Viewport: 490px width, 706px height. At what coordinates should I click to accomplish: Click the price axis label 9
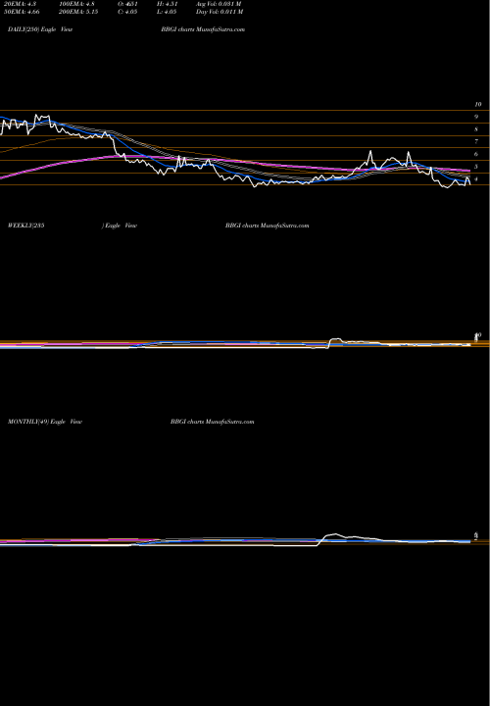coord(476,117)
